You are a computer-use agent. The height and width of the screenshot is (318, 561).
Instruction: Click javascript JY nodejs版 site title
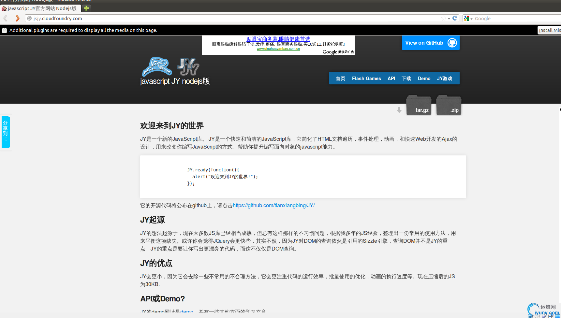[x=175, y=81]
